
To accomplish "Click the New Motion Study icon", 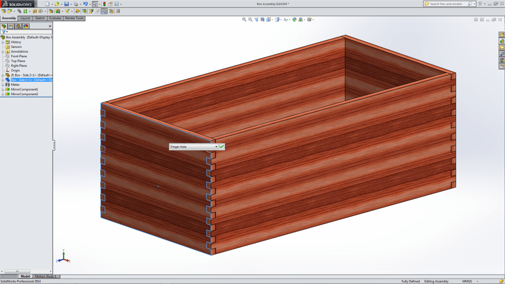I will click(77, 11).
